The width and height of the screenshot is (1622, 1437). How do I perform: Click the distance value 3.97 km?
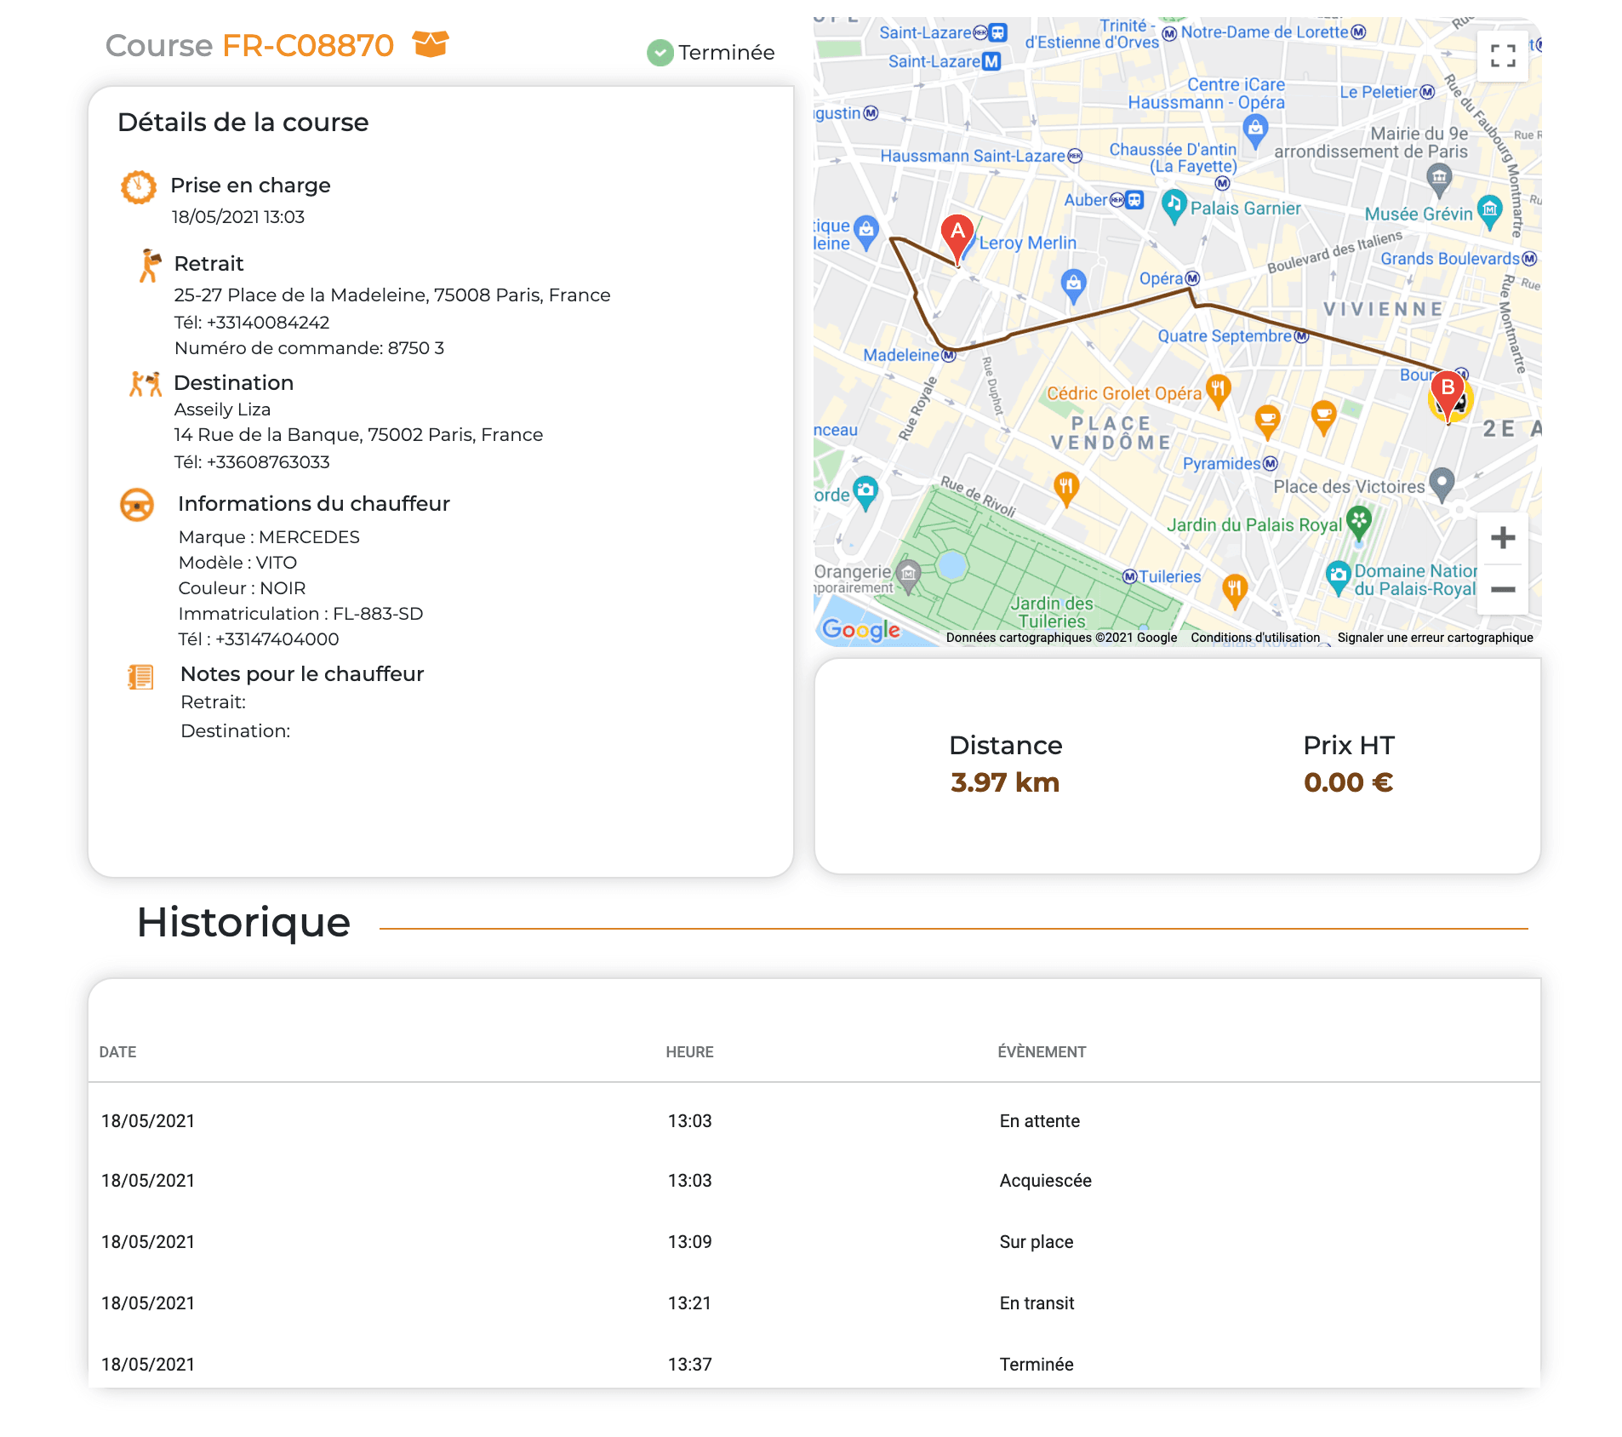[x=1005, y=782]
